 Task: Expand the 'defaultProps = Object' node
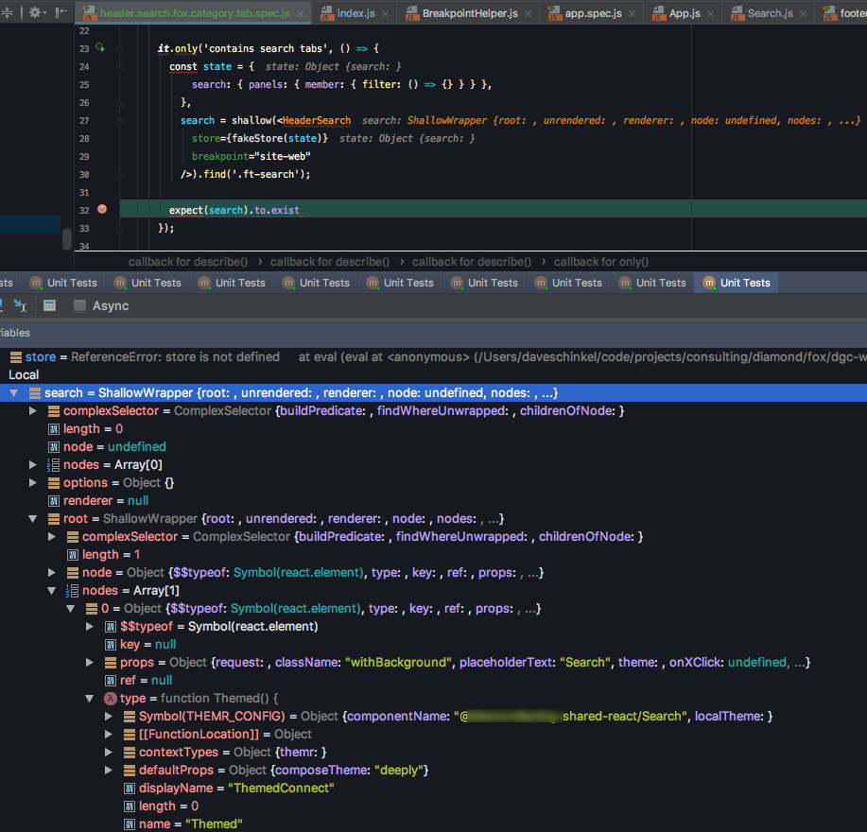(x=109, y=771)
